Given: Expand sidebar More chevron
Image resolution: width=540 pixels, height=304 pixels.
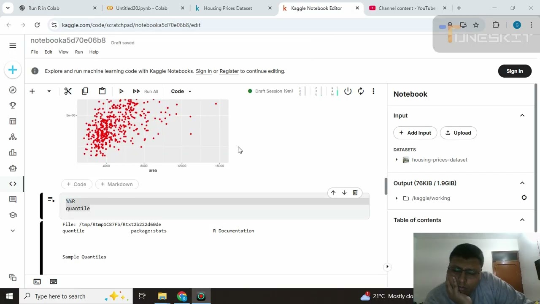Looking at the screenshot, I should [13, 231].
